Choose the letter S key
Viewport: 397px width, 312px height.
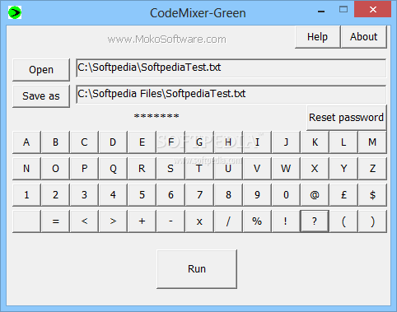[170, 169]
